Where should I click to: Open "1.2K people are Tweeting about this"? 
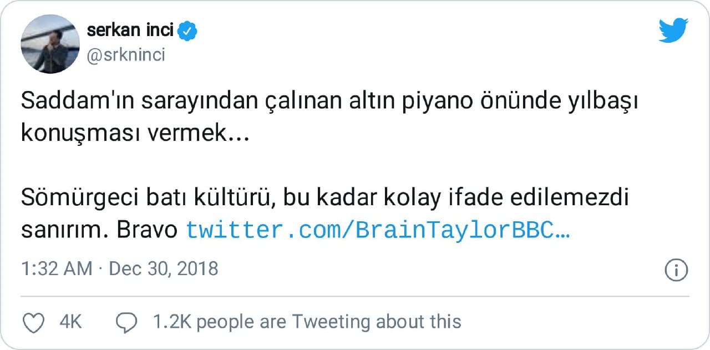click(307, 322)
